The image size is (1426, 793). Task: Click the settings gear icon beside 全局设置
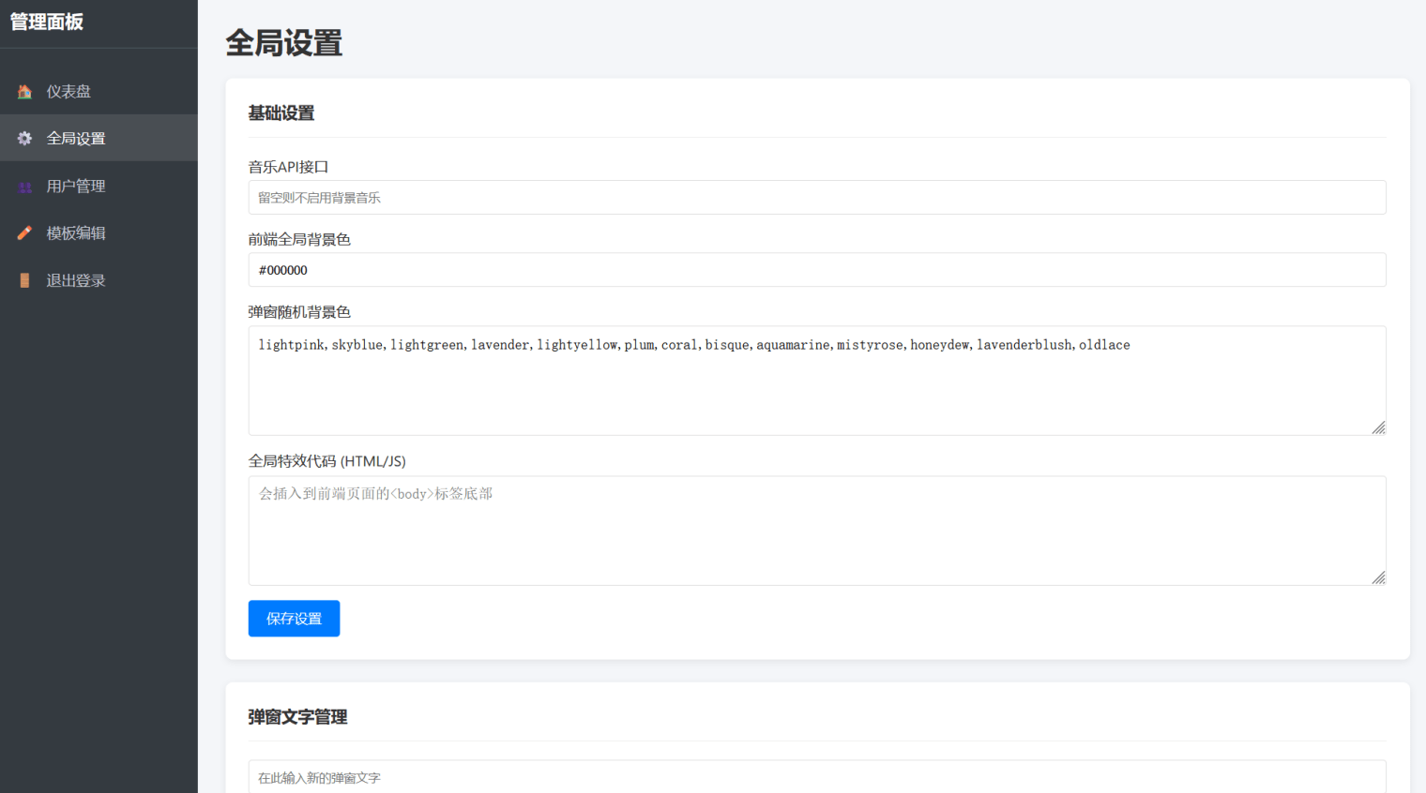pos(23,138)
